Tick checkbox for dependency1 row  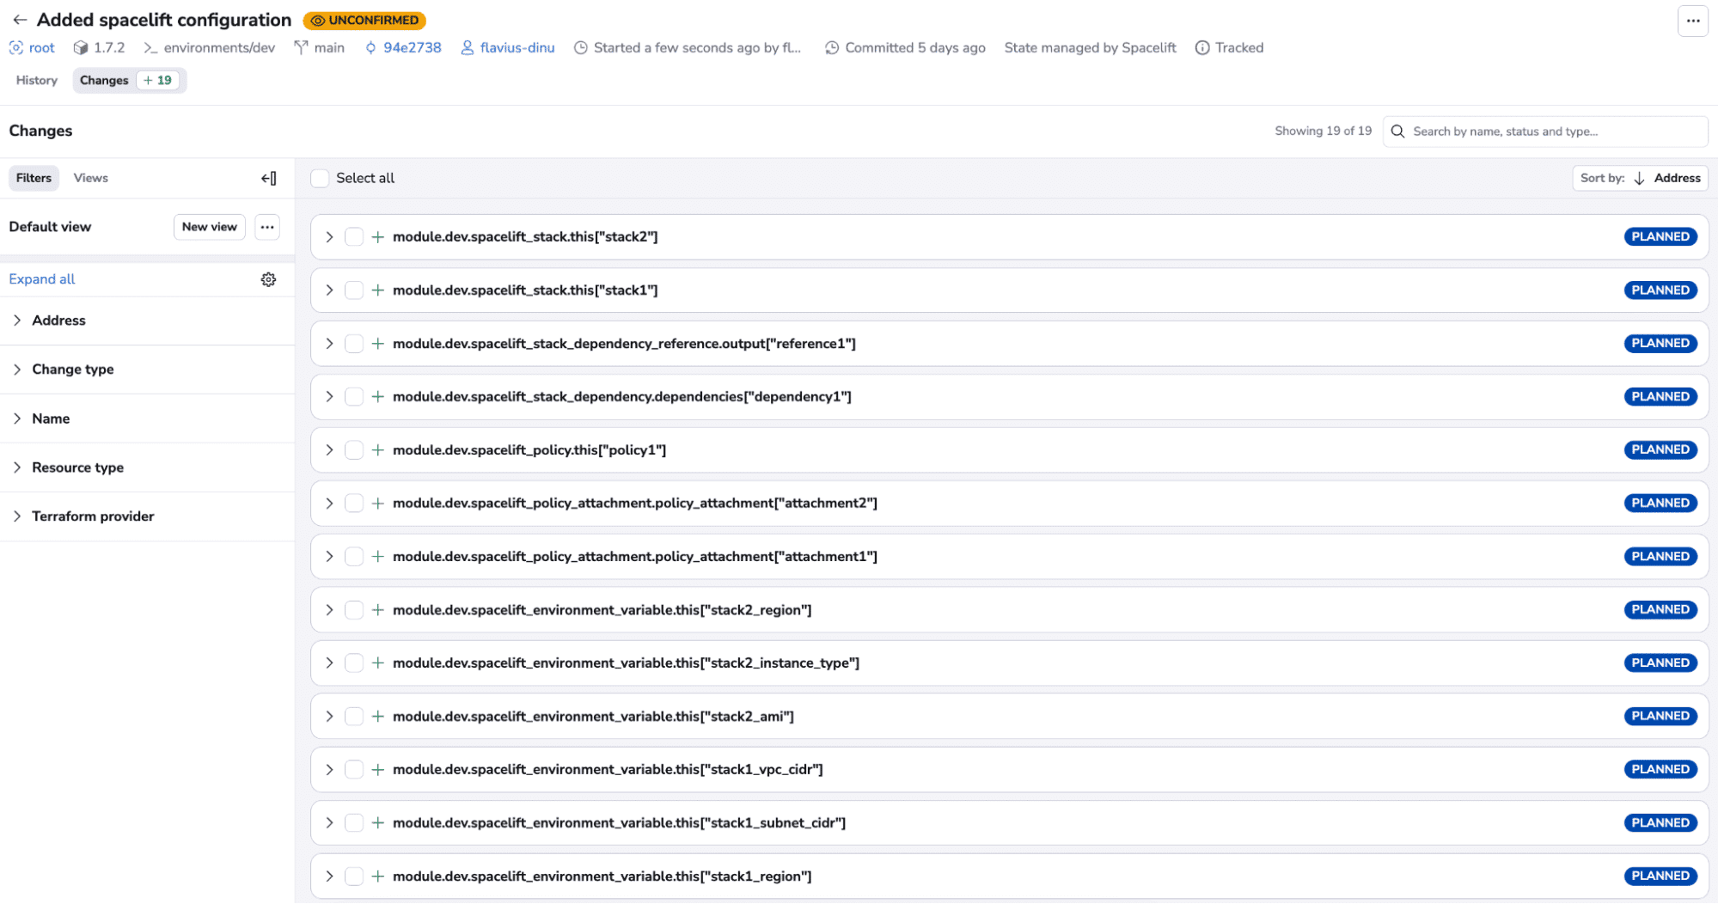pyautogui.click(x=354, y=397)
